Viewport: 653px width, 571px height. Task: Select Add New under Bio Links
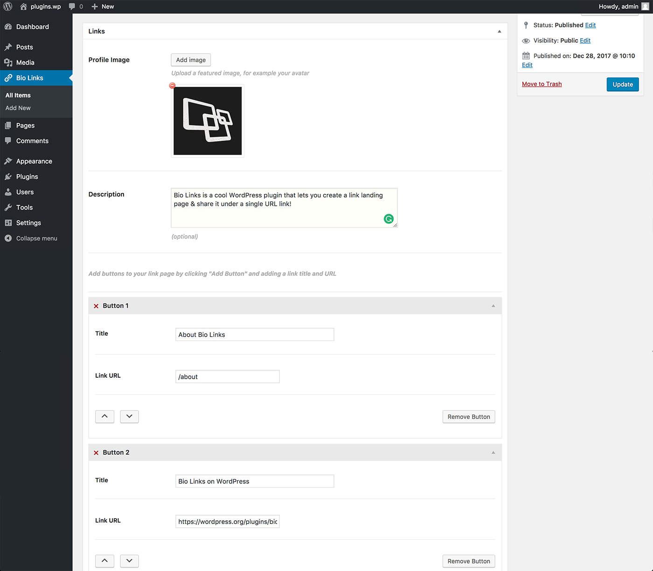[x=18, y=108]
